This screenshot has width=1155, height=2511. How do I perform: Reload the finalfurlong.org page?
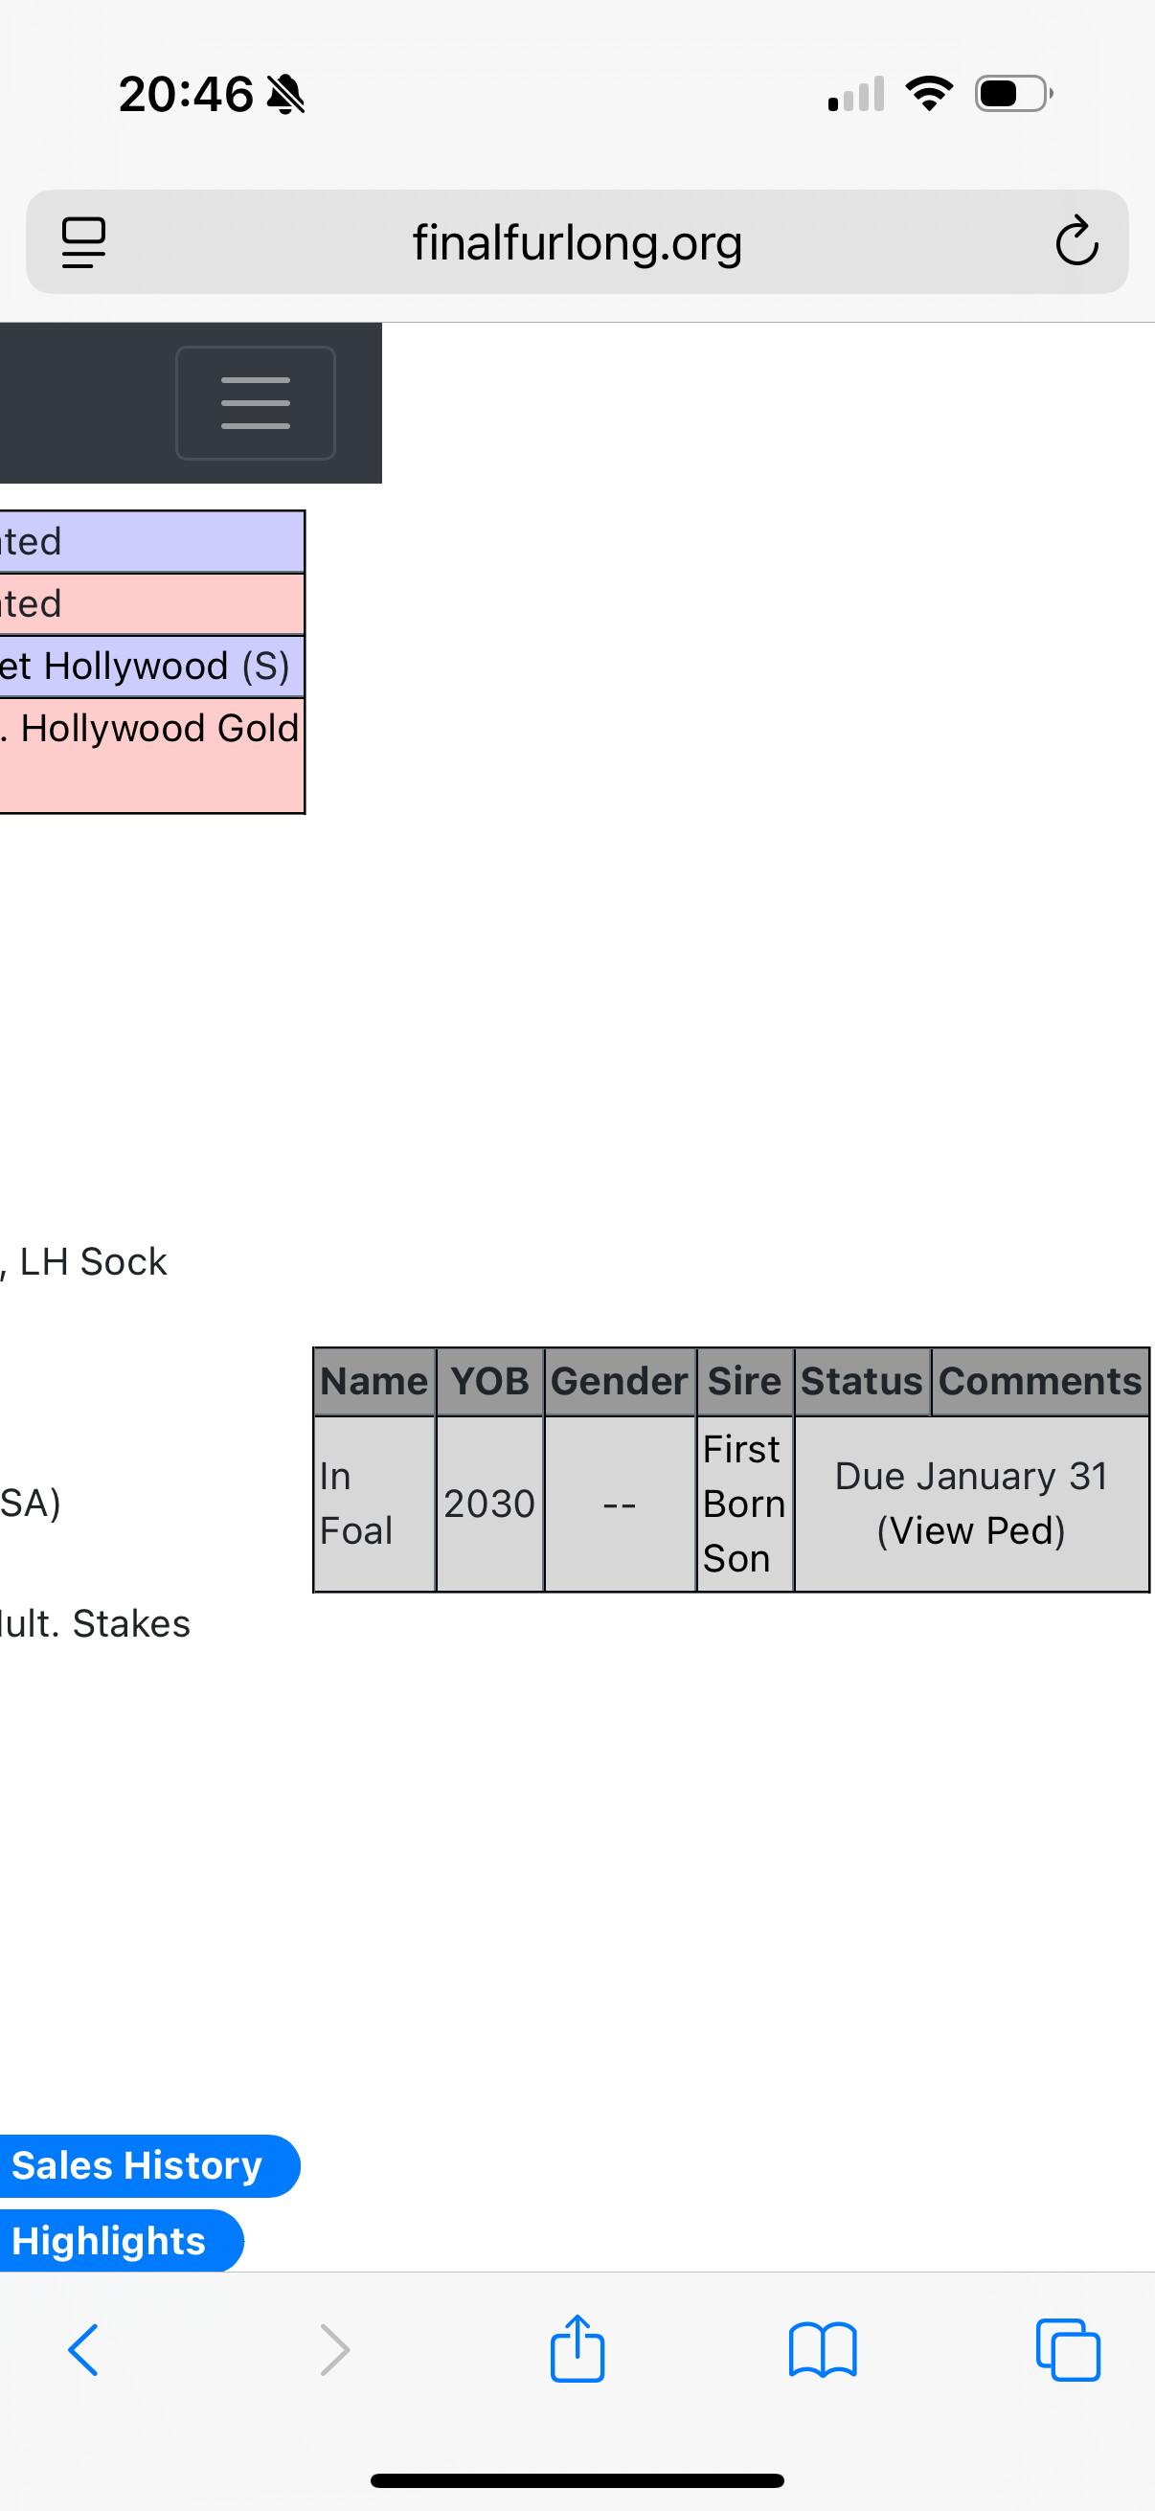point(1076,241)
